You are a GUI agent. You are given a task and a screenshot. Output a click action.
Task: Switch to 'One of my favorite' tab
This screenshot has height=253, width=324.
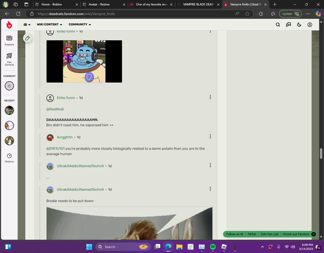point(152,5)
